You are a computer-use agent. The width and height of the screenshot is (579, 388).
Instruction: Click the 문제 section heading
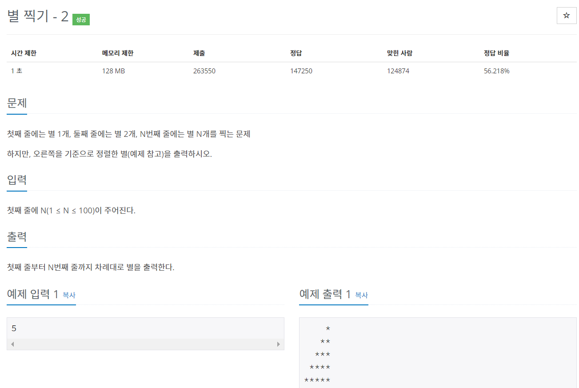[x=17, y=103]
